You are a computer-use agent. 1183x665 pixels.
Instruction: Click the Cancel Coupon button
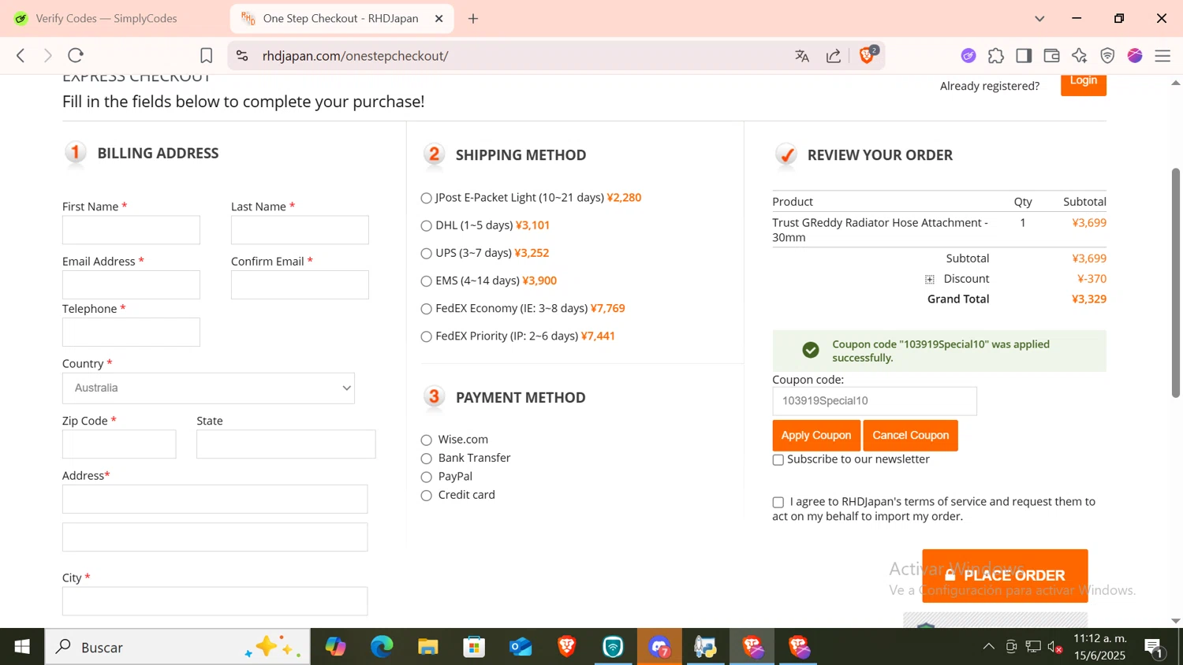pyautogui.click(x=911, y=436)
